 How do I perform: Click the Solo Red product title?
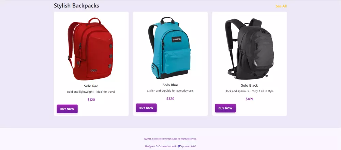(91, 86)
